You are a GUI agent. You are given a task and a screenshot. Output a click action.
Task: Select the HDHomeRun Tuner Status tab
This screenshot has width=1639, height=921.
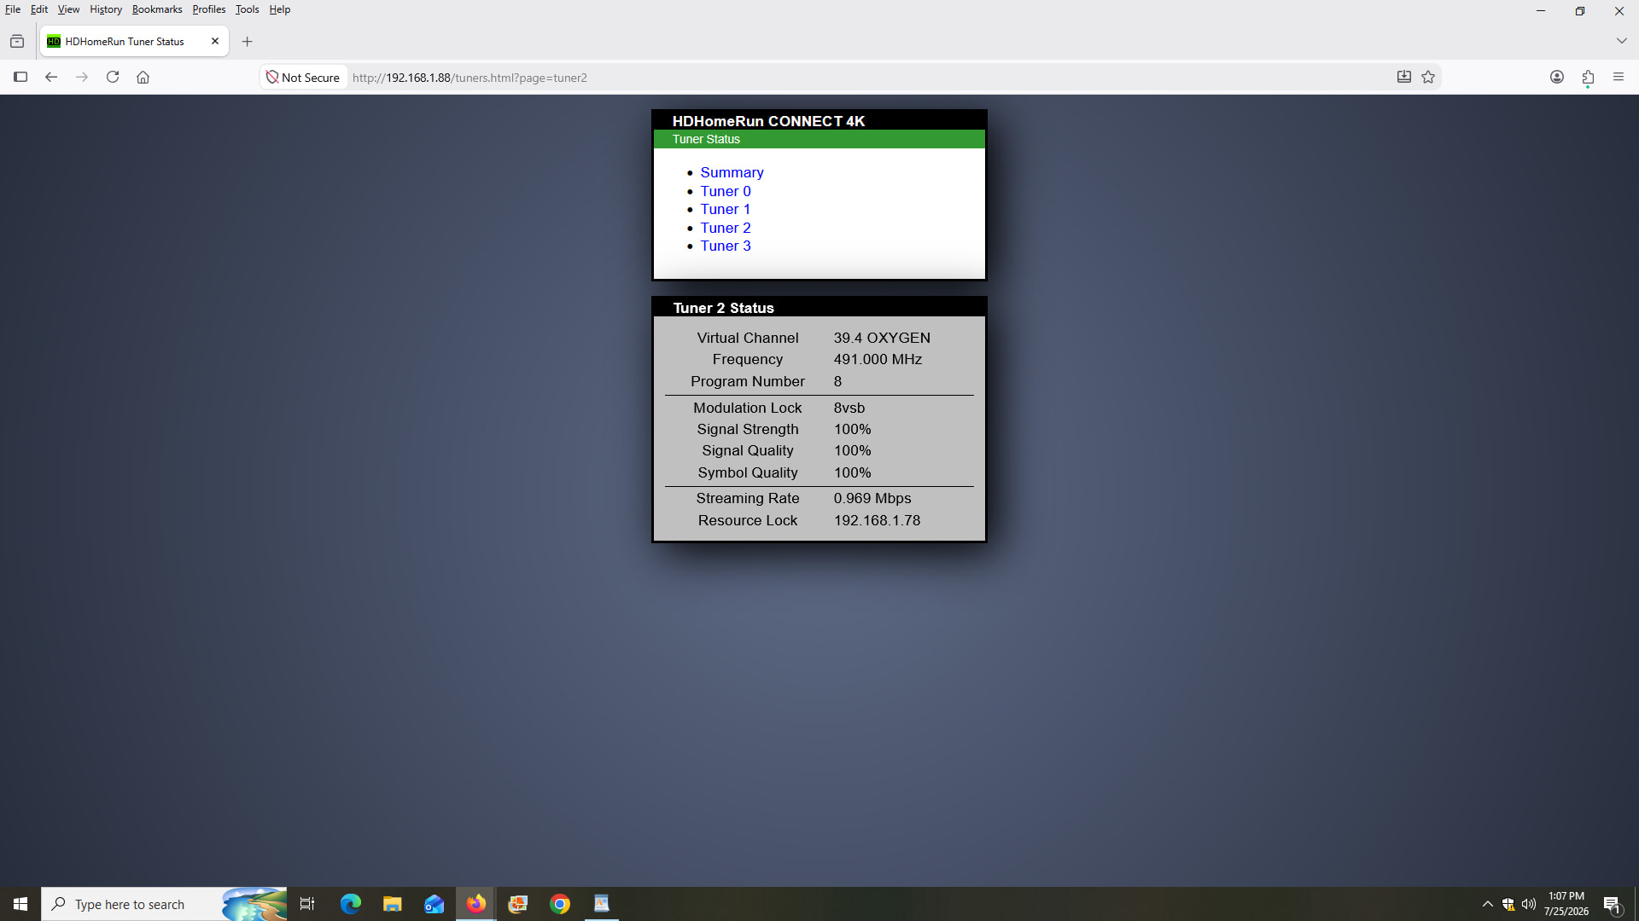(134, 41)
